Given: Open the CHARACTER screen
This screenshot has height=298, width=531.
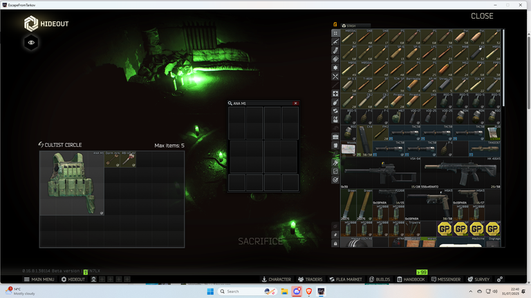Looking at the screenshot, I should click(277, 279).
